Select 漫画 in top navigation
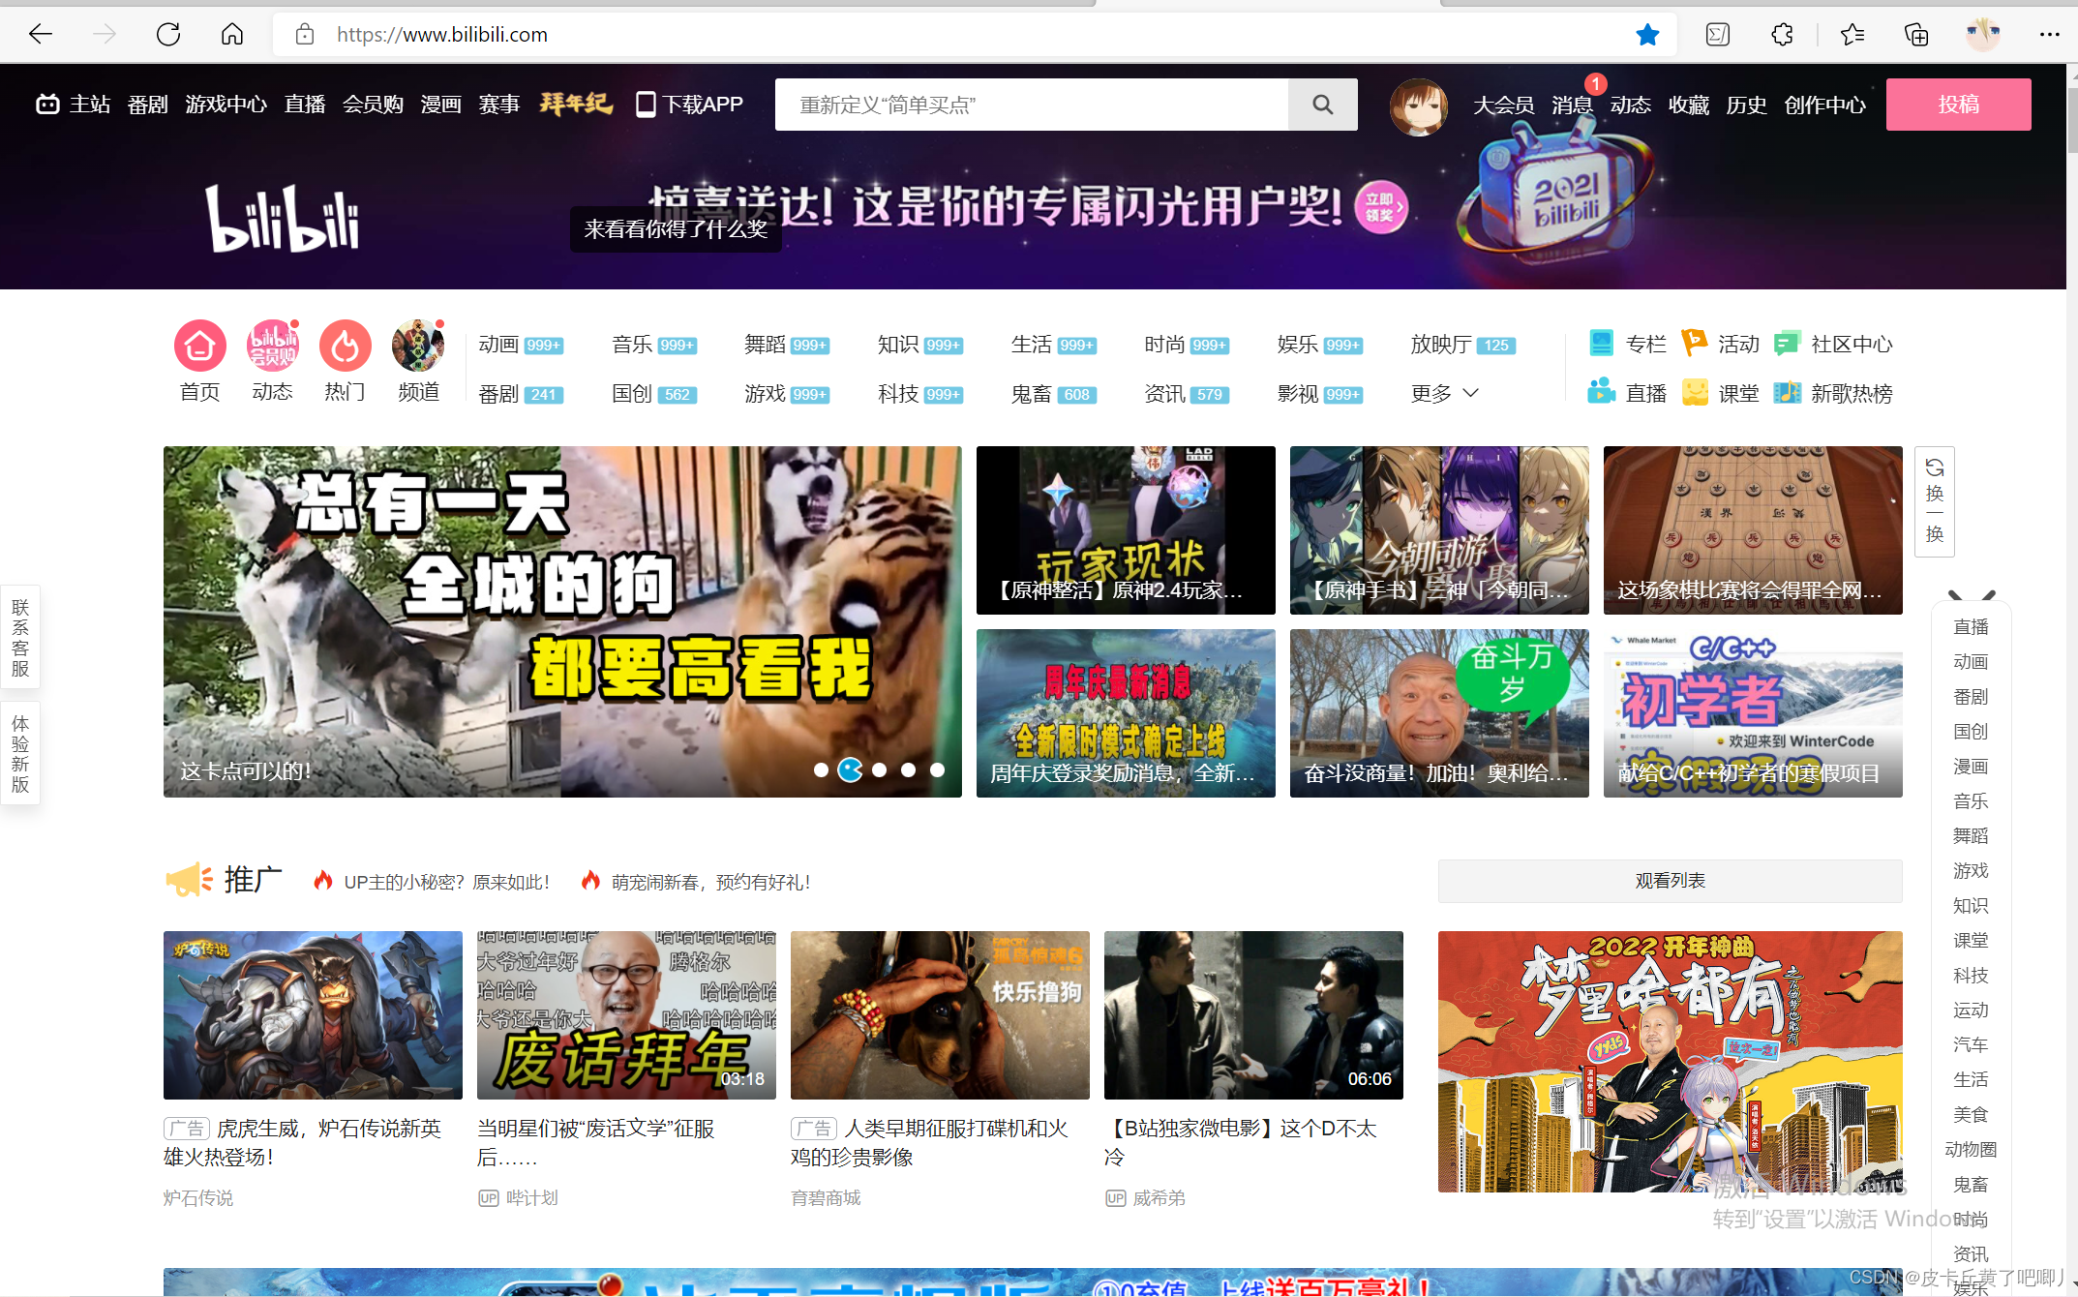 coord(441,105)
